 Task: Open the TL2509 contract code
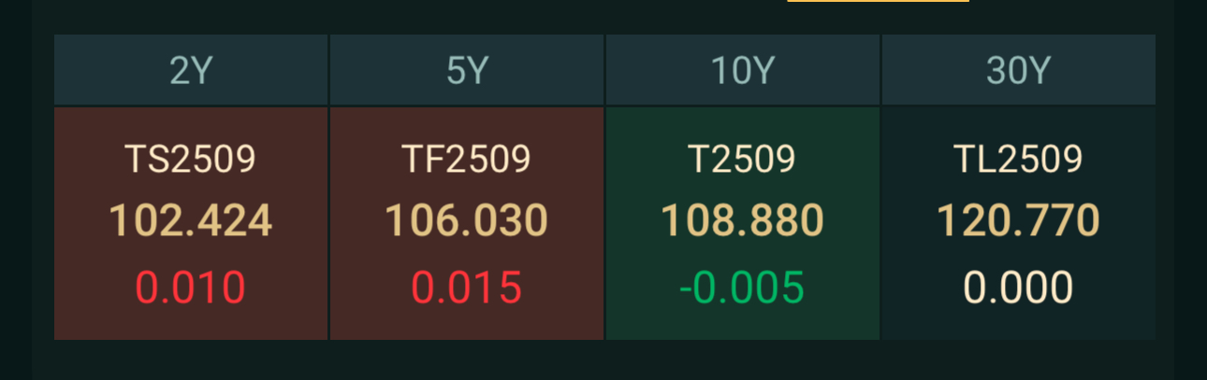[x=1018, y=160]
